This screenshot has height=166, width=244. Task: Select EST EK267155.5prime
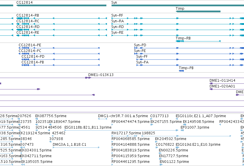166,122
